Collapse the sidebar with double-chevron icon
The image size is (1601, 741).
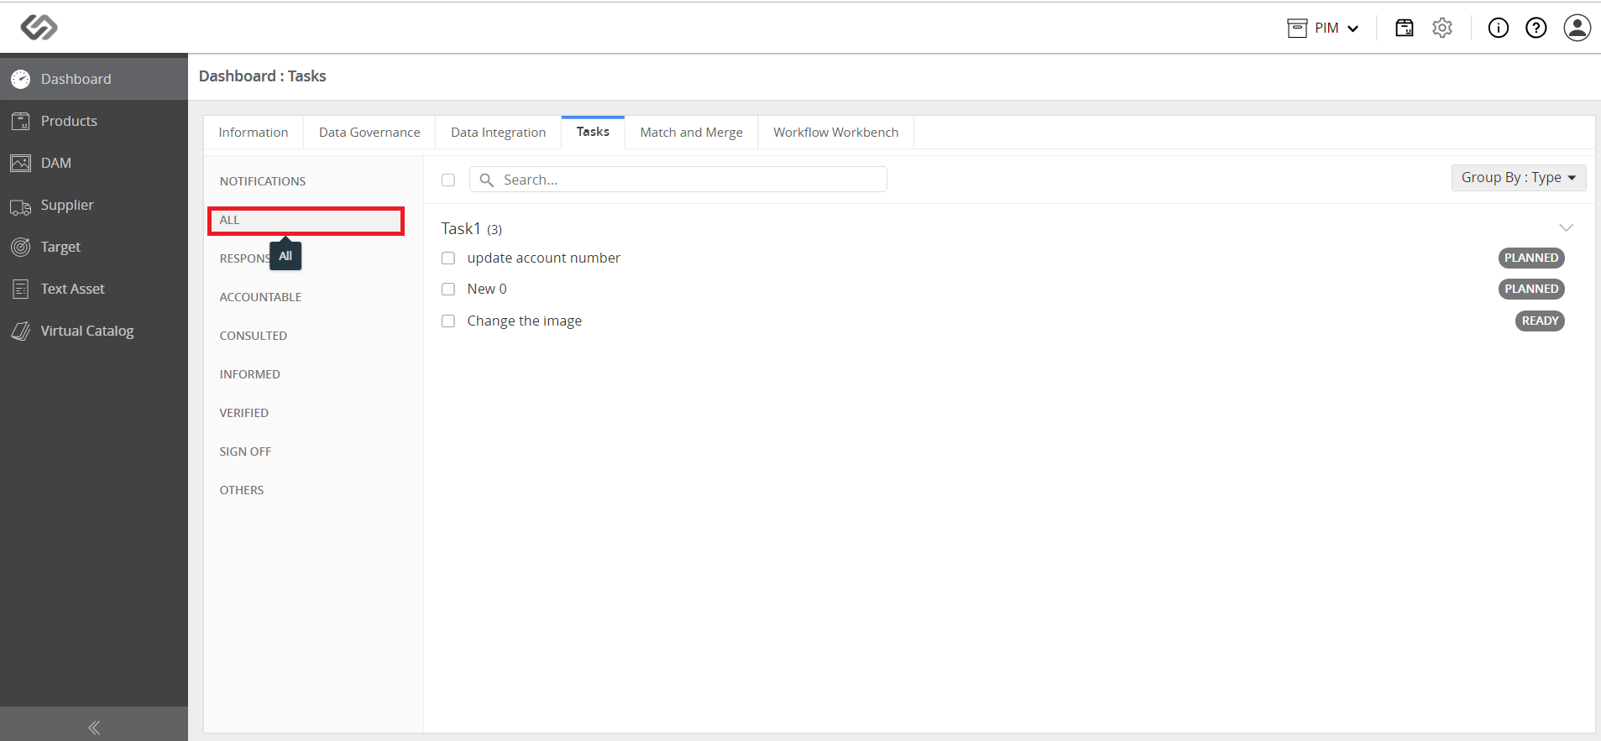[94, 728]
